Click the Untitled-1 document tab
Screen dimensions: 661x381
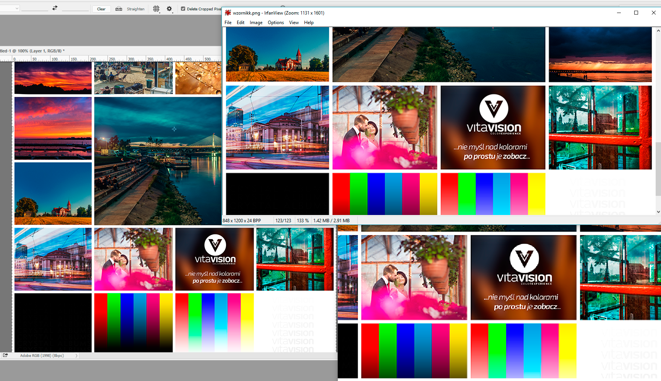click(32, 51)
